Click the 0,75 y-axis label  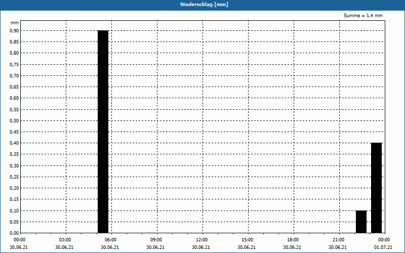coord(14,65)
